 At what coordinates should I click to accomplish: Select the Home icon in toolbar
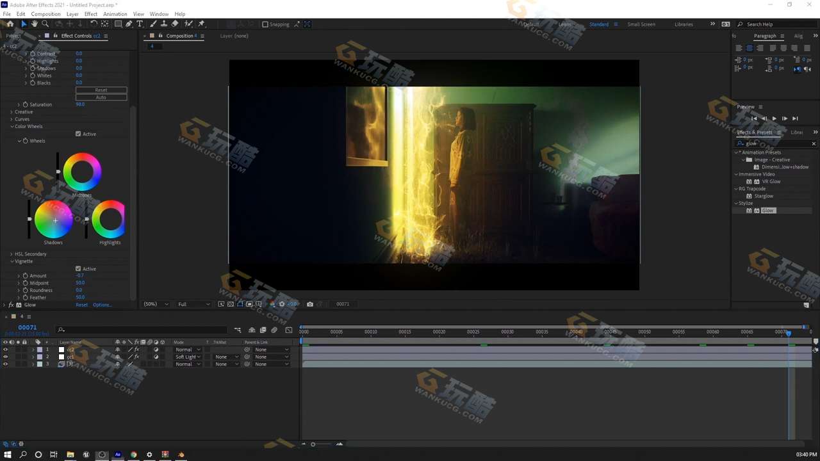point(10,24)
